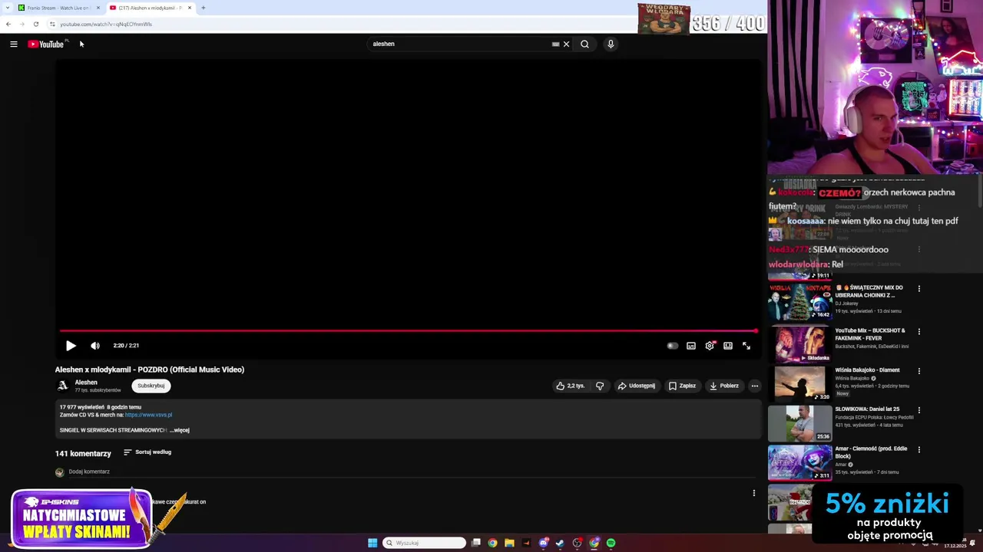This screenshot has width=983, height=552.
Task: Open menu for the YouTube Mix BUCKSHOT item
Action: tap(919, 332)
